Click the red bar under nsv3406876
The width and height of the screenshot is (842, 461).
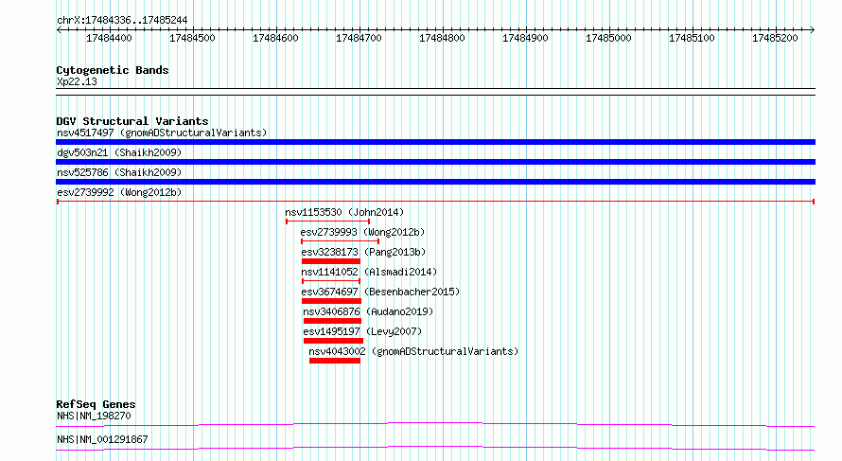[332, 321]
